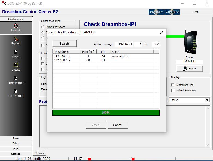This screenshot has height=161, width=213.
Task: Click the router device image
Action: click(190, 42)
